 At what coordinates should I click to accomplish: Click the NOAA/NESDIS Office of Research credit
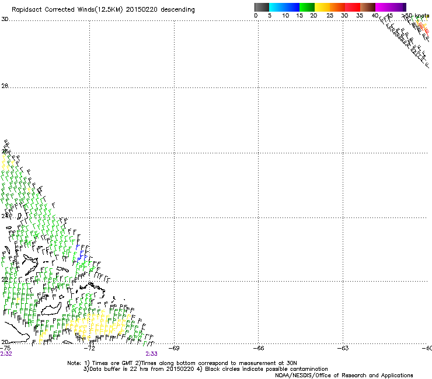(344, 376)
